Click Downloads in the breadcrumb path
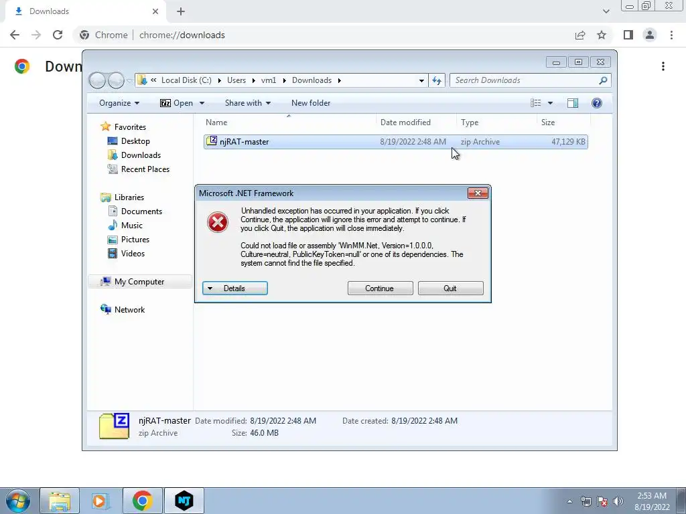 pos(312,80)
